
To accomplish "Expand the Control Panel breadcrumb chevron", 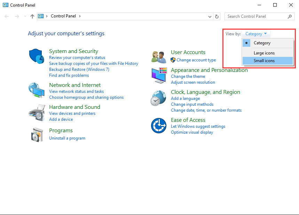I will pos(80,16).
